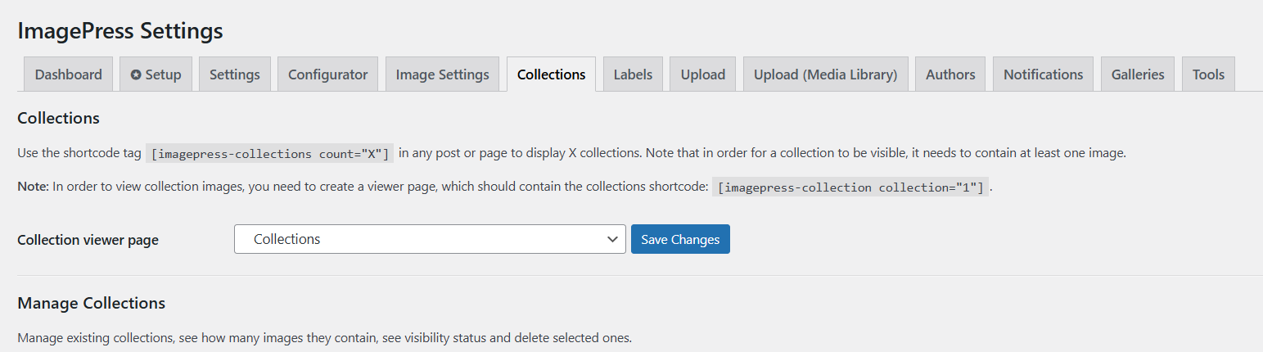Click the Manage Collections heading

pyautogui.click(x=92, y=303)
